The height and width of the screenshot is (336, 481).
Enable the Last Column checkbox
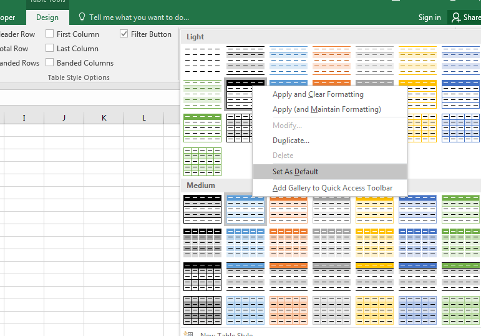tap(49, 48)
